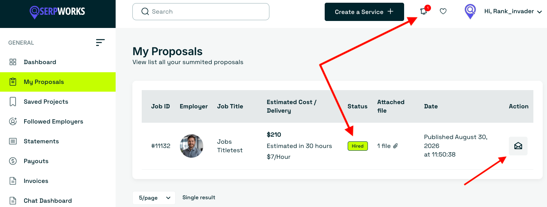Screen dimensions: 547x207
Task: Click the Followed Employers person icon
Action: [13, 122]
